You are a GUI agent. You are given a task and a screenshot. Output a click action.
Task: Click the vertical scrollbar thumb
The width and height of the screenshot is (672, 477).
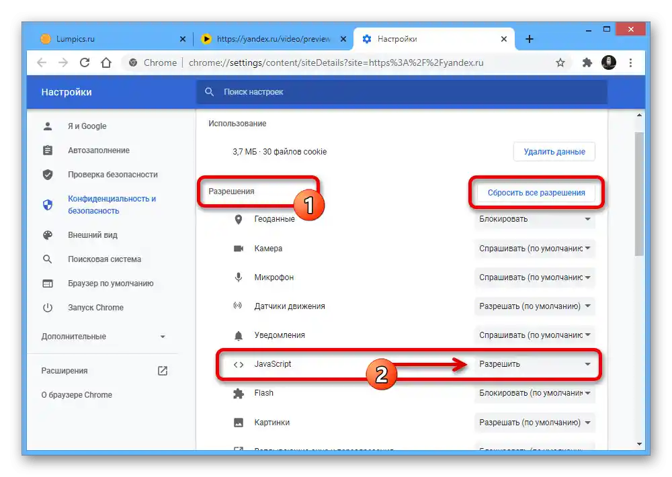point(639,193)
